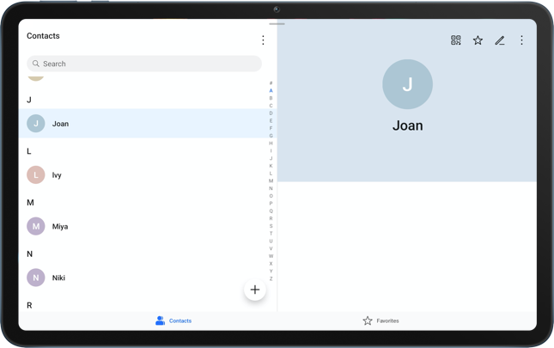Open the Contacts list overflow menu
This screenshot has height=348, width=554.
pyautogui.click(x=263, y=40)
